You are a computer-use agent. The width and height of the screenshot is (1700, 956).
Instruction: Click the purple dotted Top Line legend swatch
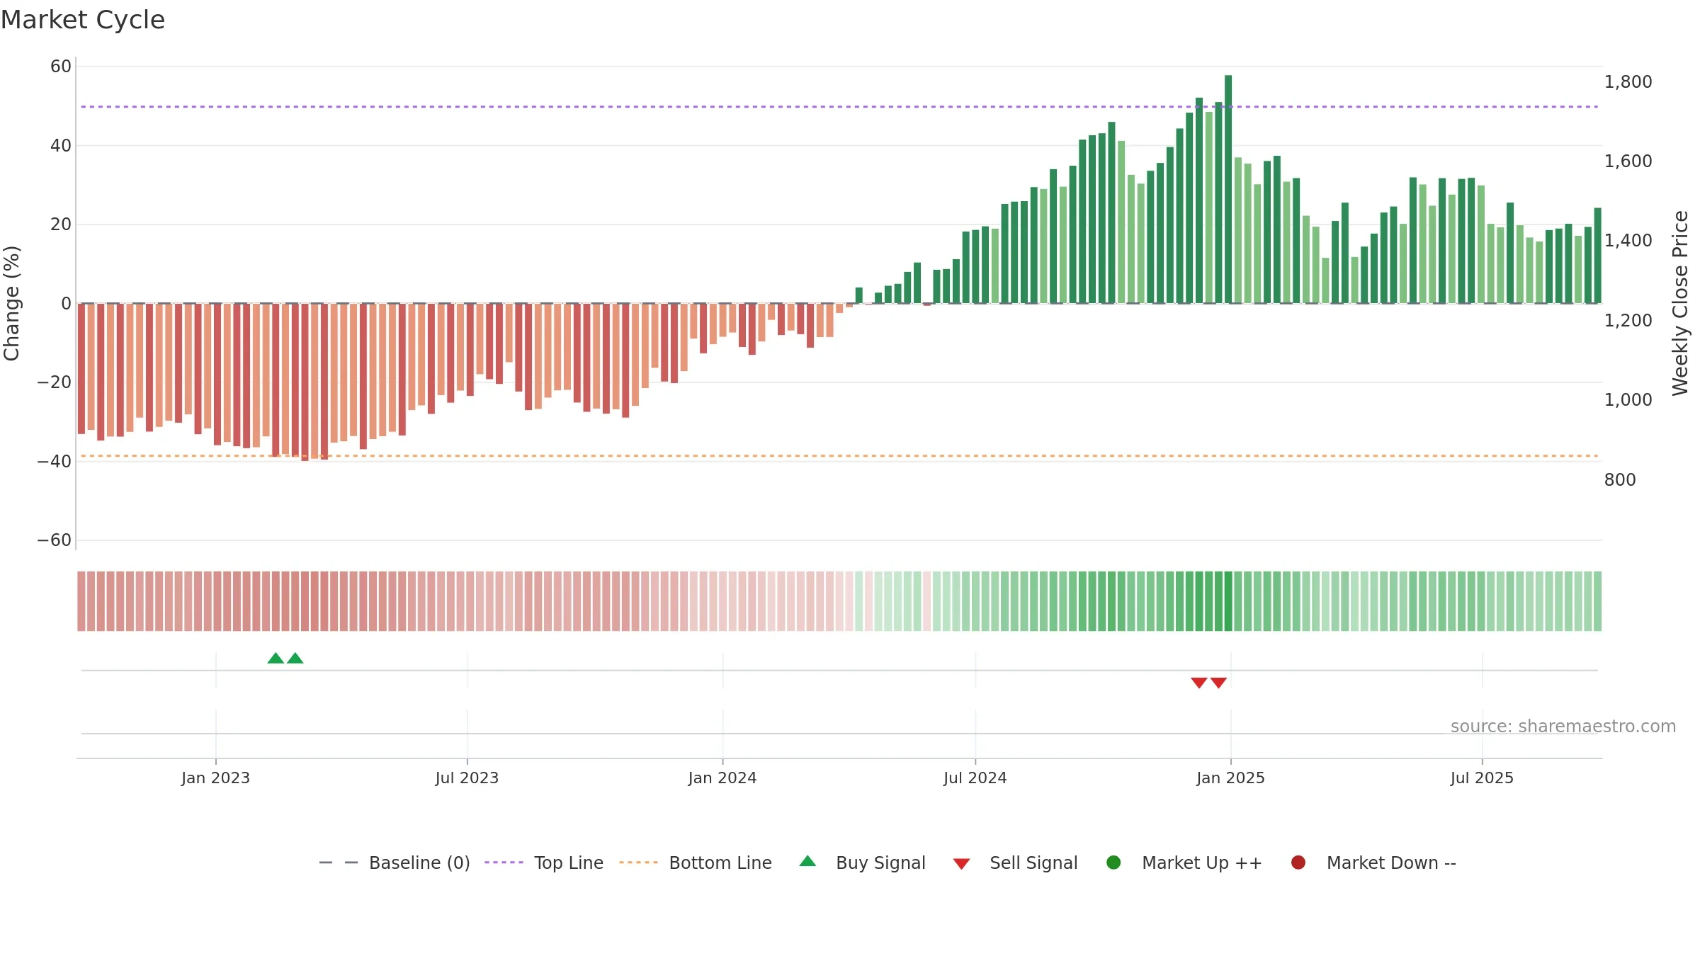[x=504, y=863]
